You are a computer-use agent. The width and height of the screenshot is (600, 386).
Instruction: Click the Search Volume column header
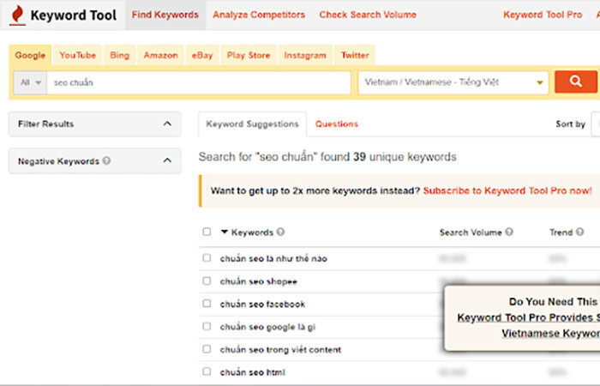(x=471, y=232)
